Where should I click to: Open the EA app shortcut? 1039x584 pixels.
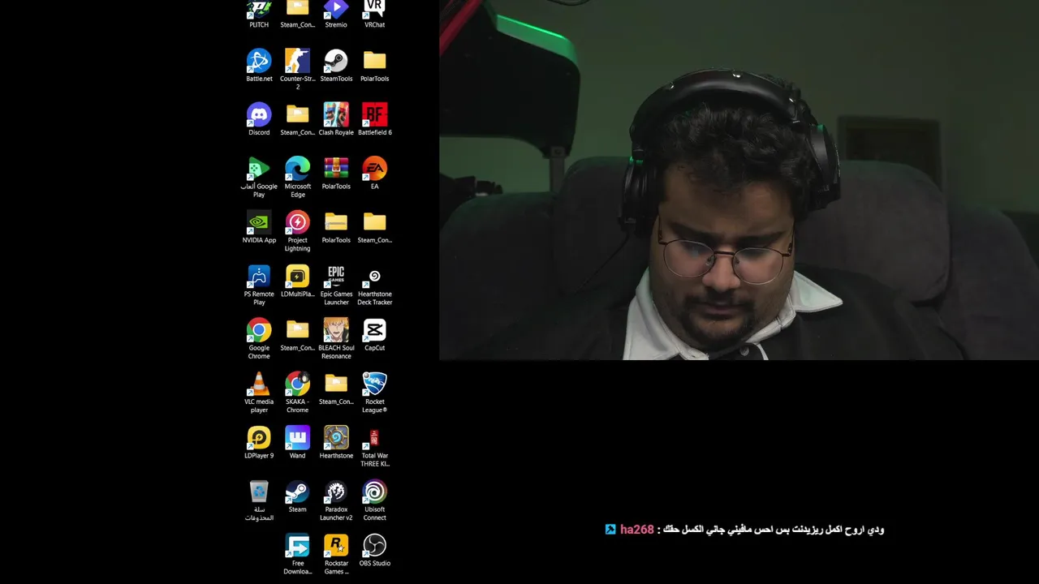point(374,173)
